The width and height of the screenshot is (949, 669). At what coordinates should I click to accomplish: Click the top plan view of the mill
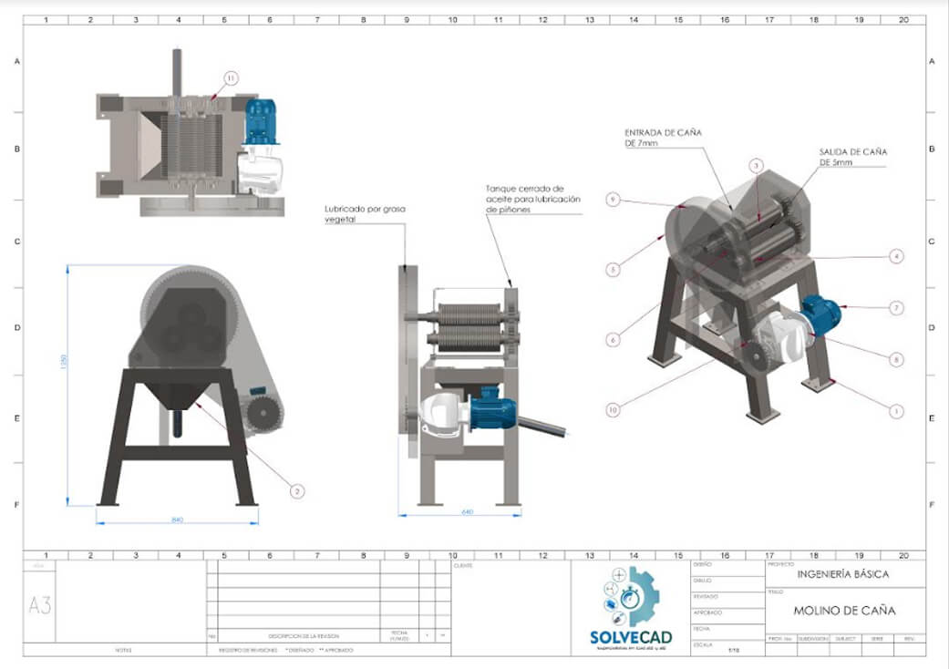(x=191, y=133)
